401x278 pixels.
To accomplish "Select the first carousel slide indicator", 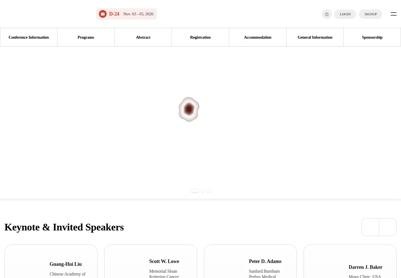I will tap(195, 191).
